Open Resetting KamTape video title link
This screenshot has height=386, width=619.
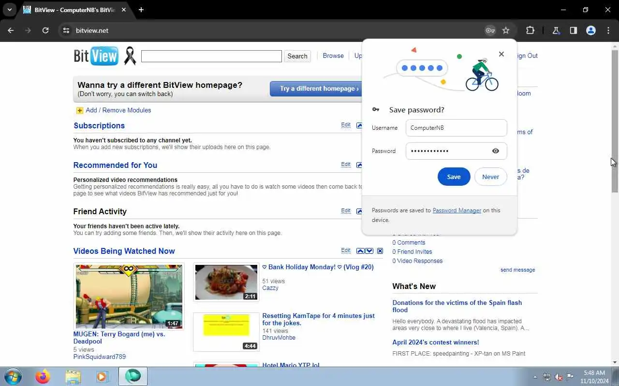(318, 319)
